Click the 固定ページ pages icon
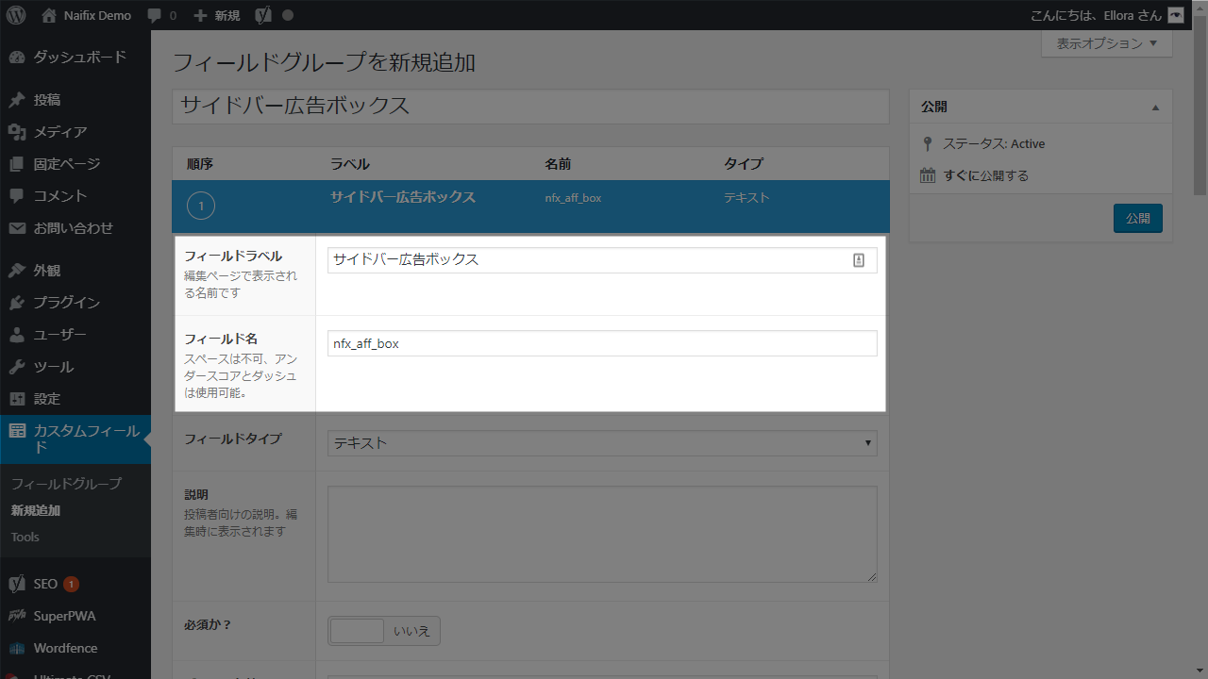 coord(17,164)
